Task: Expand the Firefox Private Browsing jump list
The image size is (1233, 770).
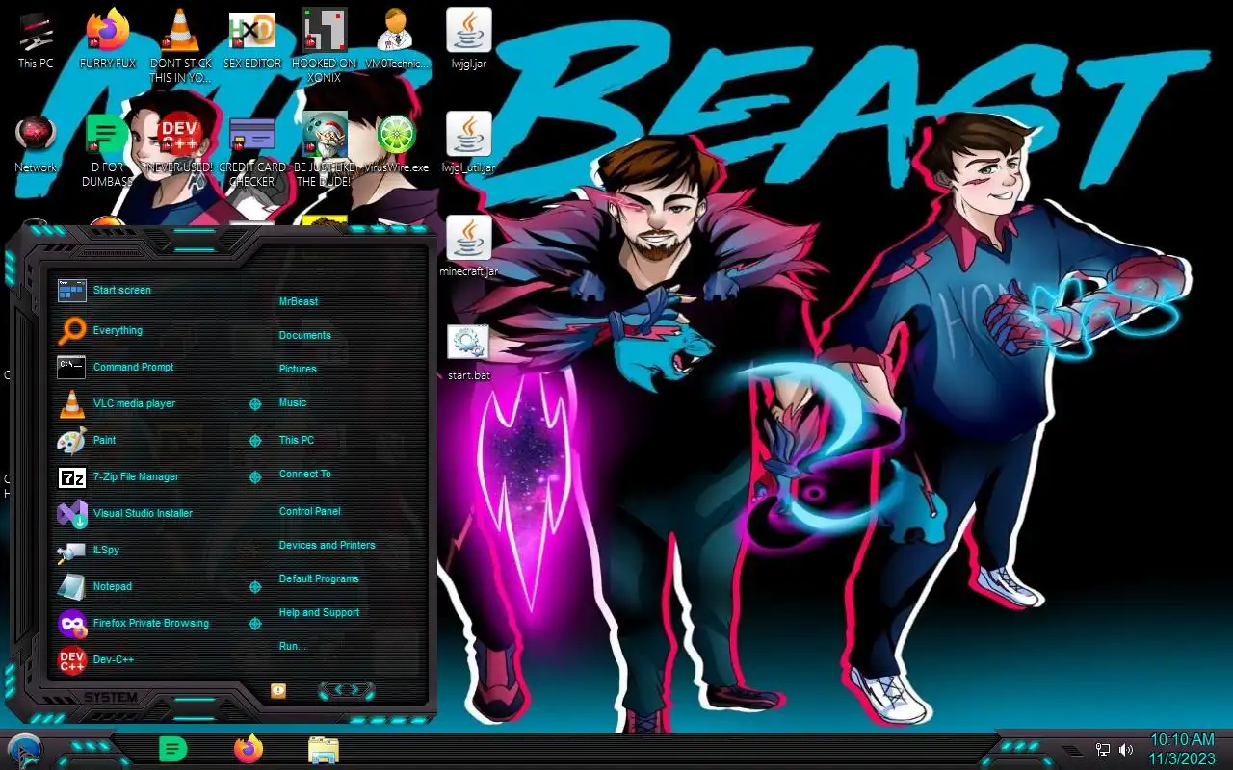Action: point(255,624)
